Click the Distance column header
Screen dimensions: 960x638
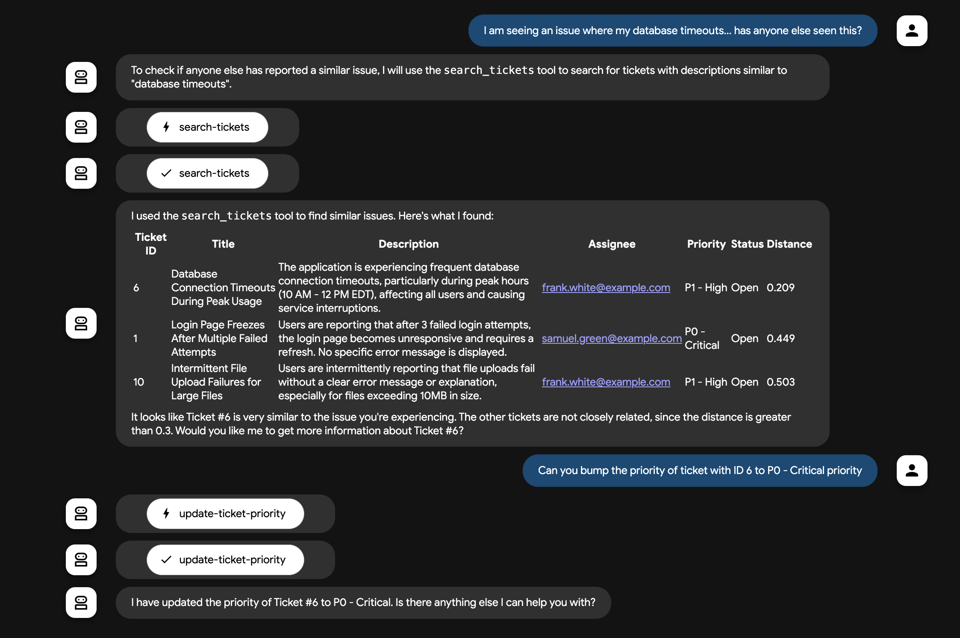[789, 244]
